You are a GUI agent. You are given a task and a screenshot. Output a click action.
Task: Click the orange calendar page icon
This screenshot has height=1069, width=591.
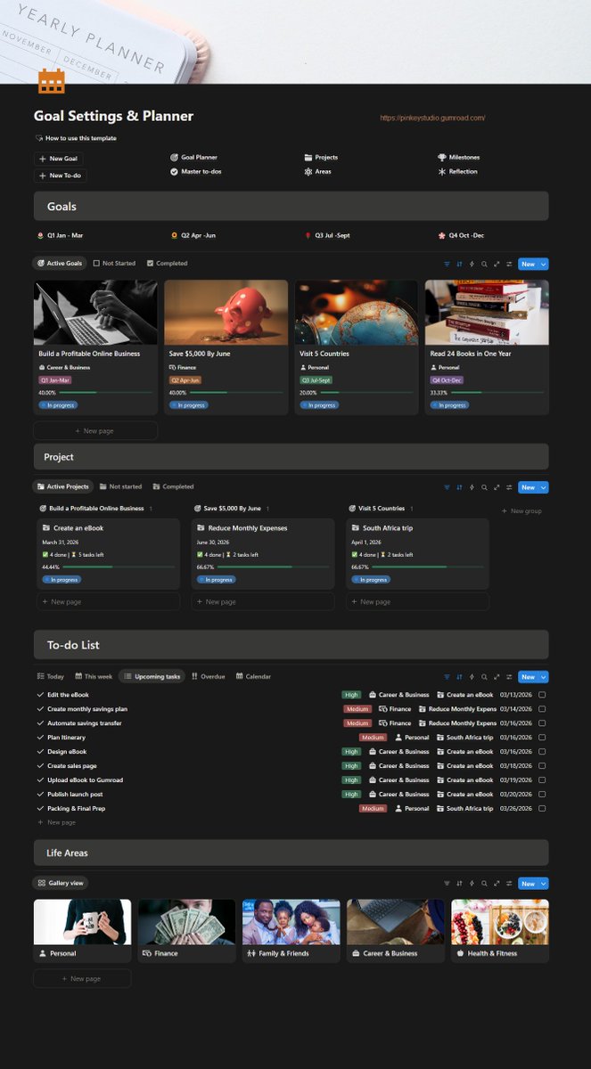tap(51, 81)
